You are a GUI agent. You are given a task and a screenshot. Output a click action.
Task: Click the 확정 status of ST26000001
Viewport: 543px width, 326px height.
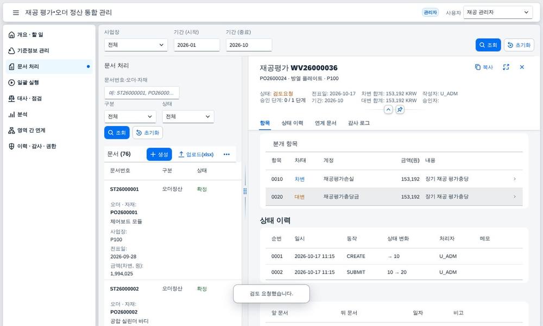(202, 189)
